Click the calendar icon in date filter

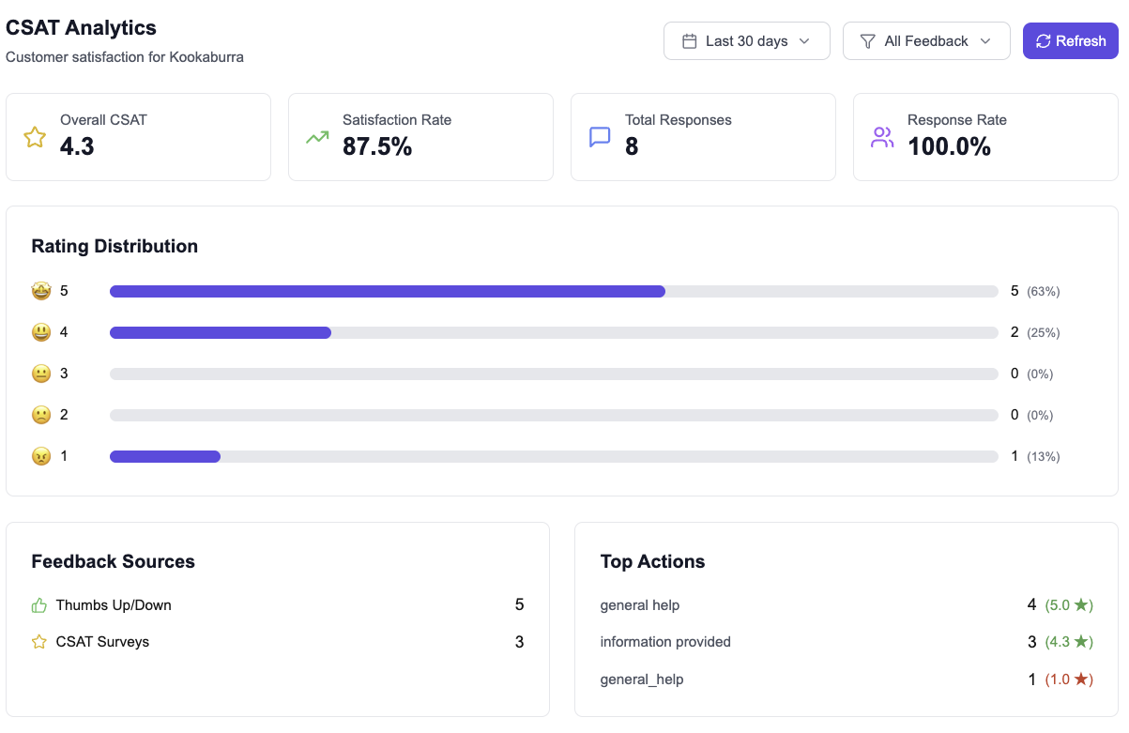click(x=689, y=41)
